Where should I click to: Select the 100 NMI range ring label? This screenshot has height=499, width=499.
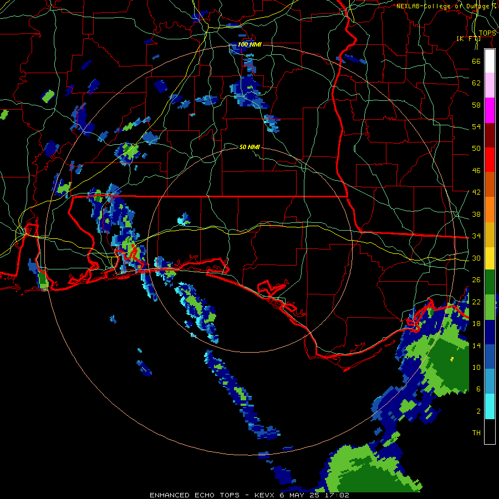[249, 44]
